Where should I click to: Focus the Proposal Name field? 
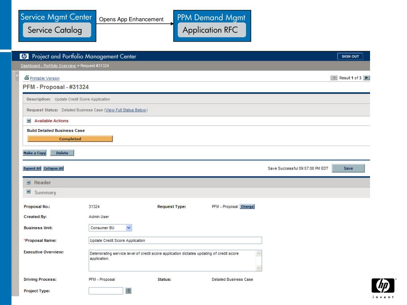click(x=175, y=240)
